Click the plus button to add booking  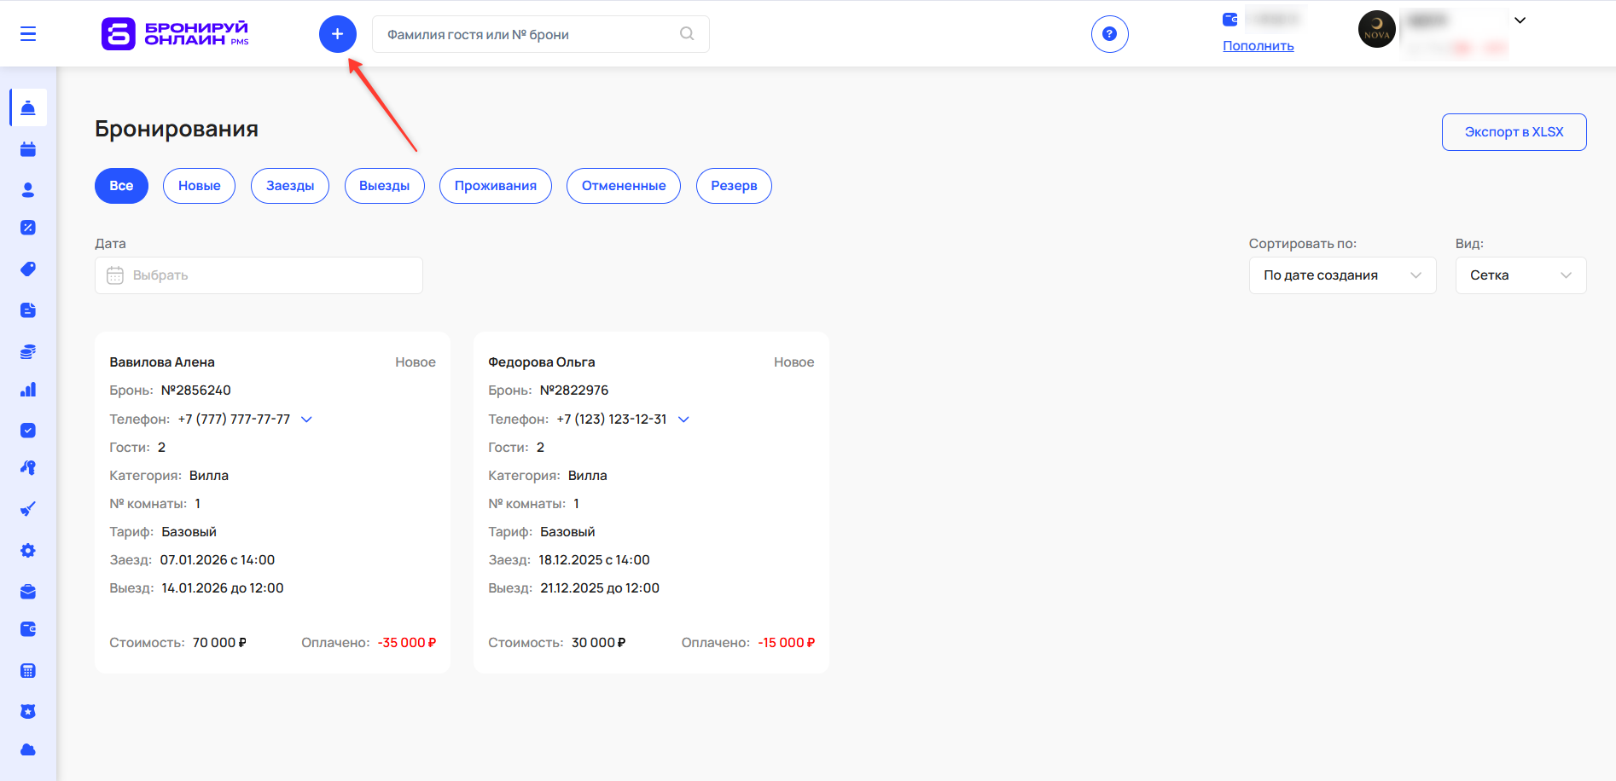338,34
